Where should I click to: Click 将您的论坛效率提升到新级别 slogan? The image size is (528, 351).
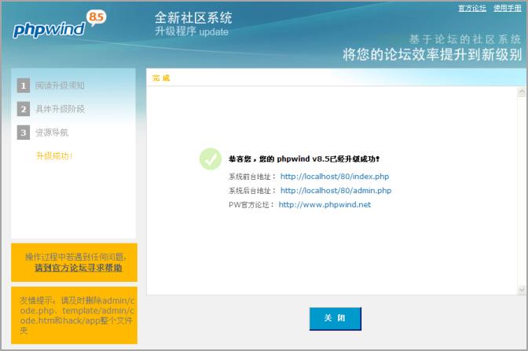[x=432, y=54]
